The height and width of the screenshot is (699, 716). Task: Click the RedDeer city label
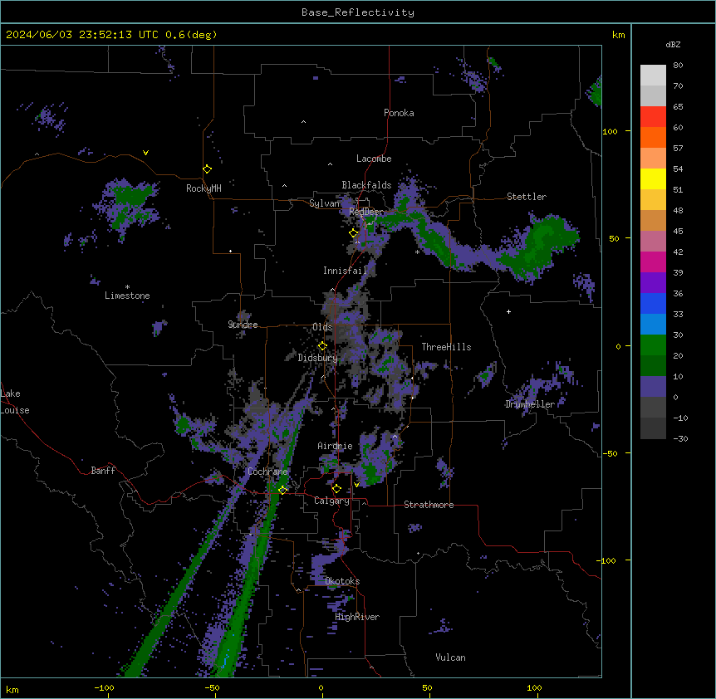pos(366,212)
